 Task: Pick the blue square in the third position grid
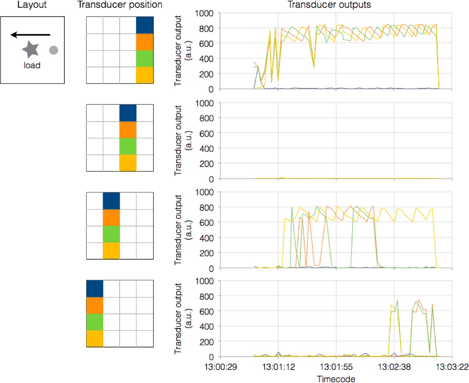pyautogui.click(x=111, y=201)
